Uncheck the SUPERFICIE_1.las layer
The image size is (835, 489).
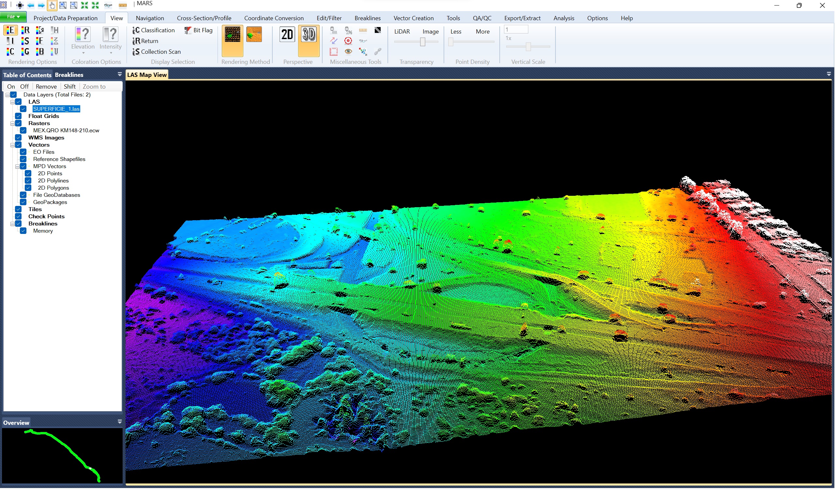(23, 109)
